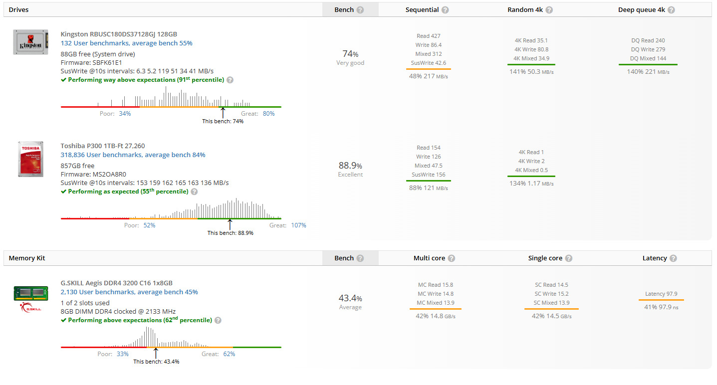Click the Deep queue 4k help icon
The width and height of the screenshot is (717, 385).
pos(671,10)
